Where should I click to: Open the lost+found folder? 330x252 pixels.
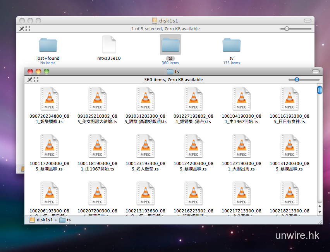(48, 46)
